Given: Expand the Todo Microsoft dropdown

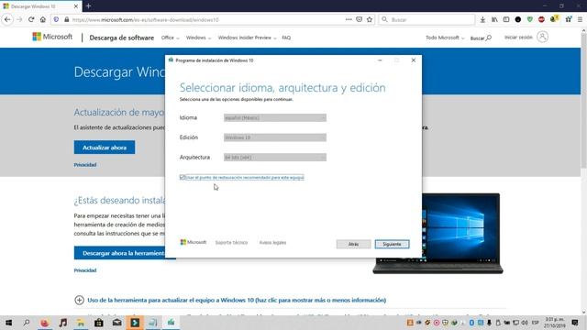Looking at the screenshot, I should click(445, 38).
